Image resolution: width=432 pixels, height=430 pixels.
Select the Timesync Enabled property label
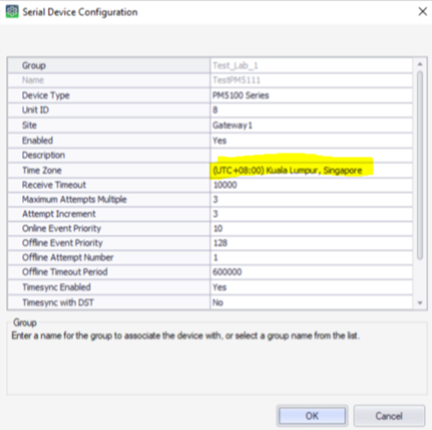(x=56, y=287)
